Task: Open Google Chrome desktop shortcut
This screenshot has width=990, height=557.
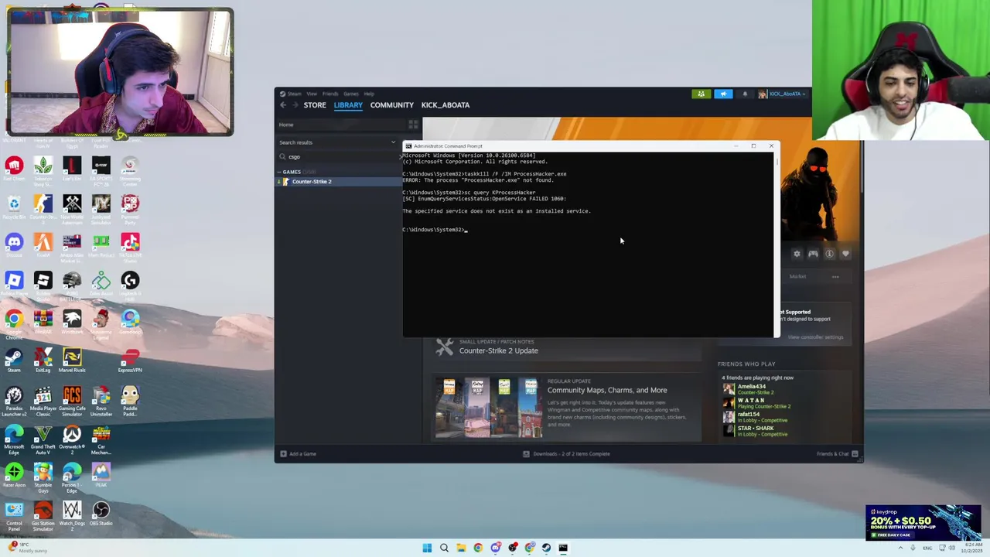Action: (14, 323)
